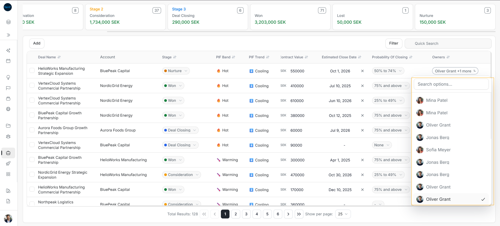Sort the Estimated Close Date column
Viewport: 500px width, 226px height.
tap(360, 57)
